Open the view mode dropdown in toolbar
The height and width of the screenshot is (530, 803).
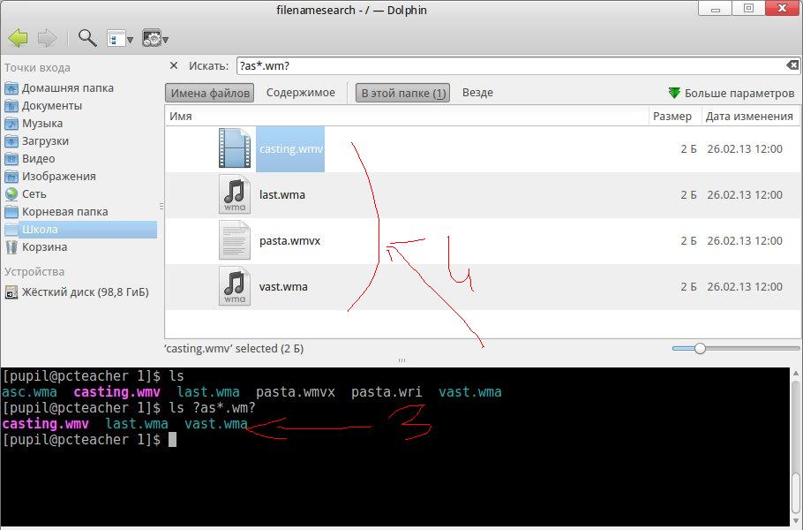[x=120, y=39]
